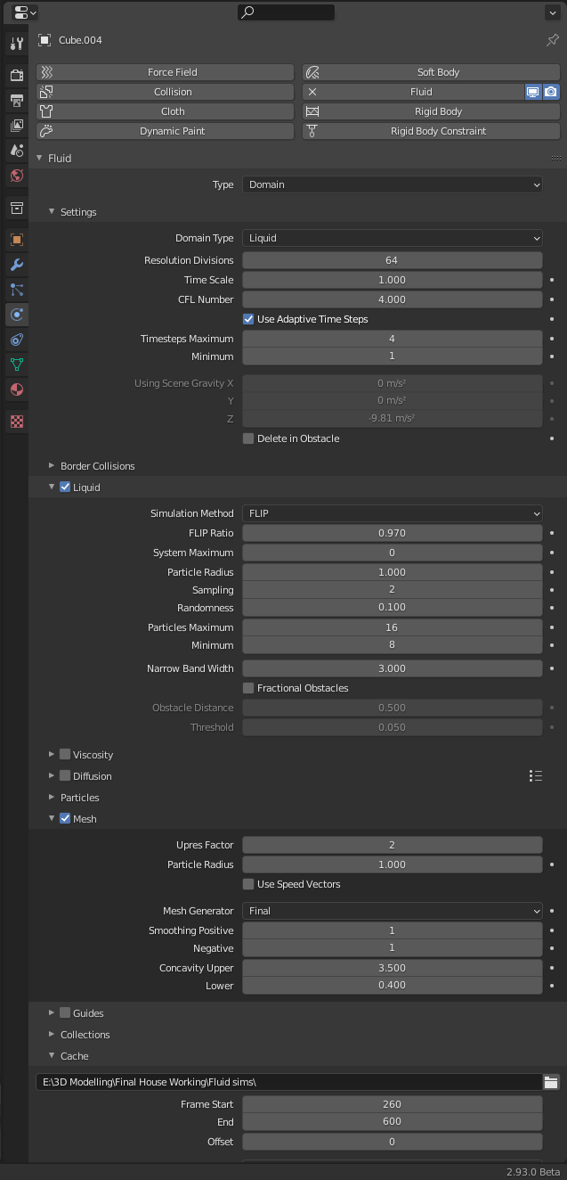Open the Domain Type dropdown
This screenshot has height=1180, width=567.
392,238
